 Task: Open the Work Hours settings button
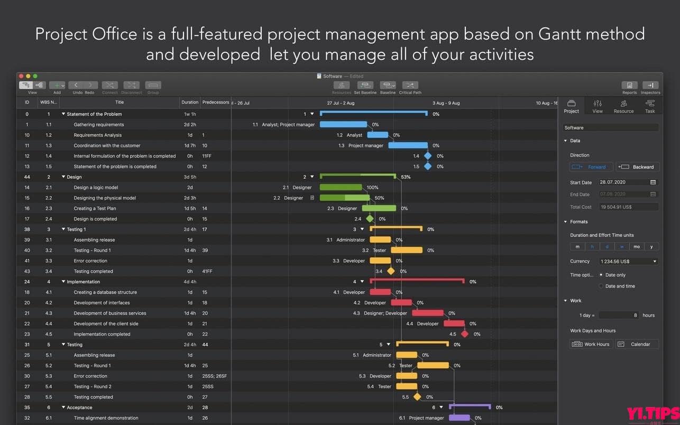pos(591,344)
